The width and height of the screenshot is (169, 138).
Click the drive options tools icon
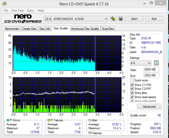(113, 19)
